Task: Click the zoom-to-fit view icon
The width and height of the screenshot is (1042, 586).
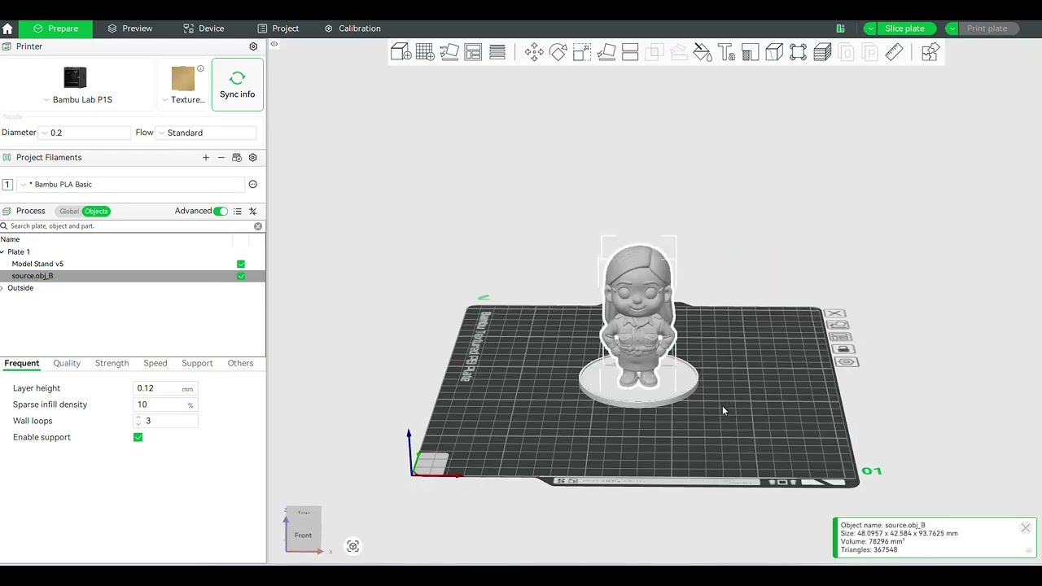Action: tap(352, 546)
